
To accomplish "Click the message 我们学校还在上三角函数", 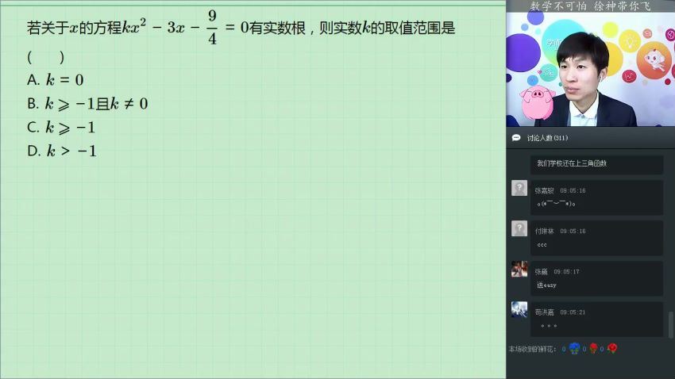I will click(x=572, y=163).
